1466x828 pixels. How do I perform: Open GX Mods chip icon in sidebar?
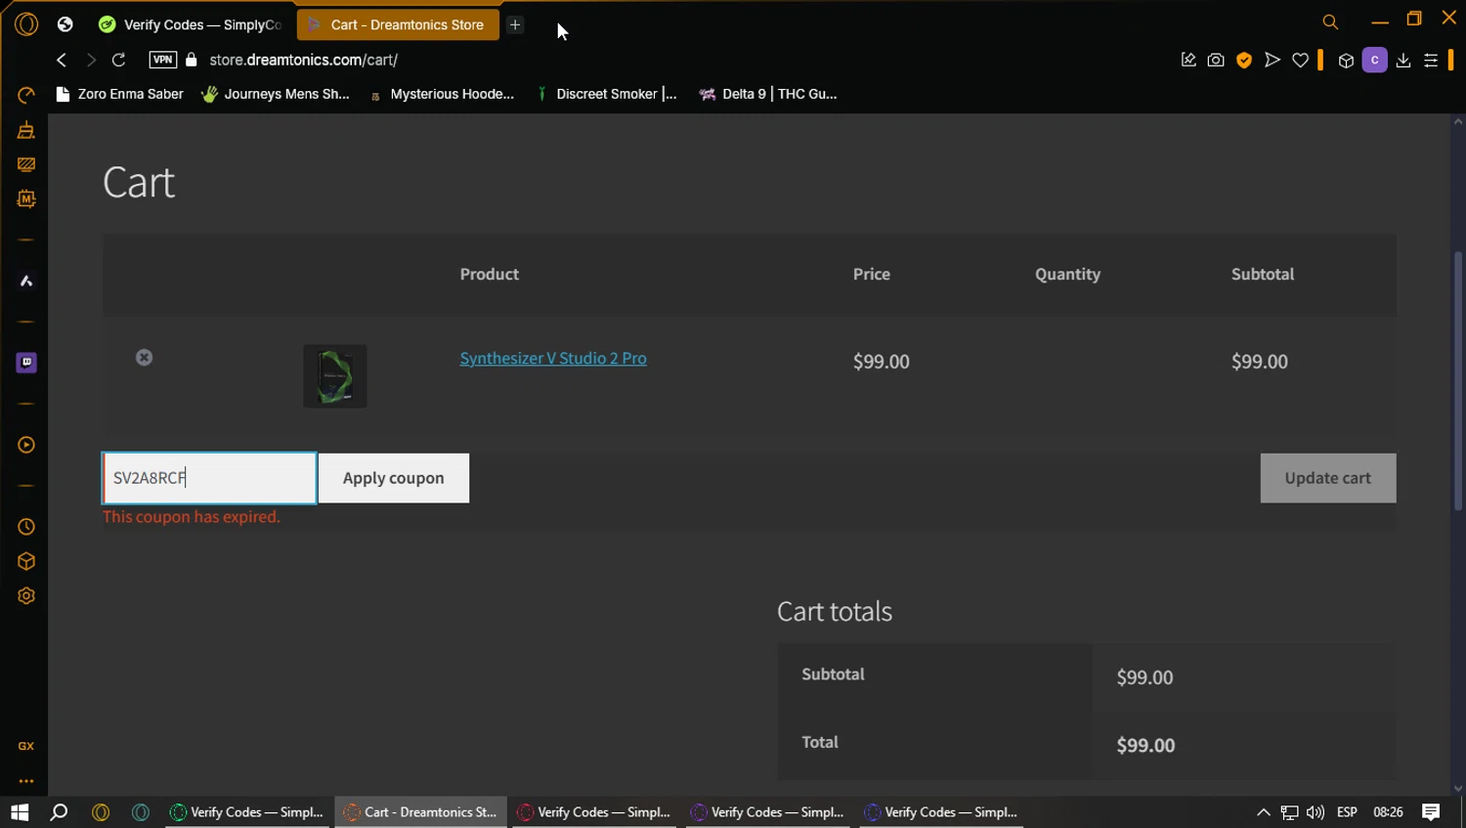click(x=26, y=198)
